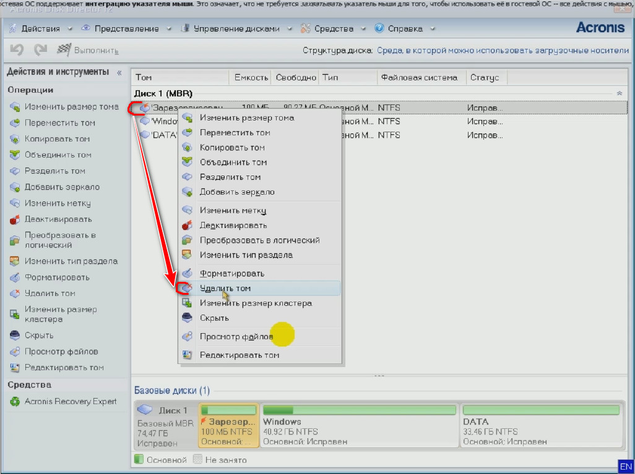Click the Acronis Recovery Expert icon
This screenshot has height=474, width=635.
(14, 402)
